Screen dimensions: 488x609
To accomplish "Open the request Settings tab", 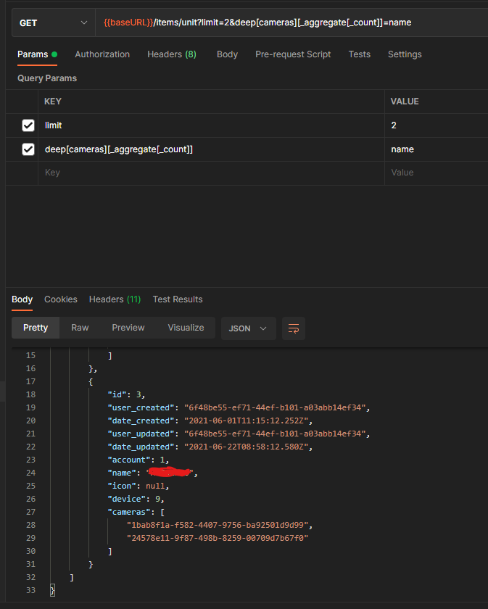I will (x=405, y=54).
